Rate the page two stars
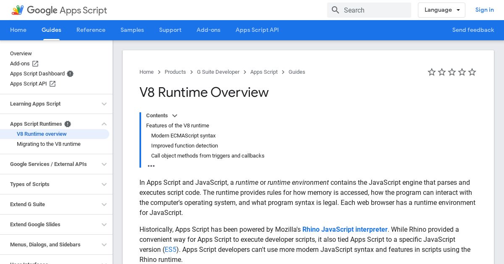 [442, 72]
